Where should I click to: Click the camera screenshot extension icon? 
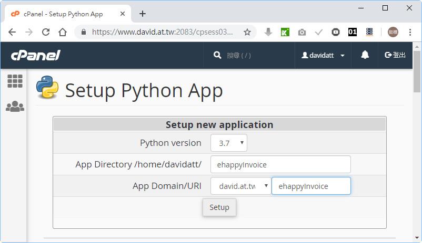[x=302, y=32]
